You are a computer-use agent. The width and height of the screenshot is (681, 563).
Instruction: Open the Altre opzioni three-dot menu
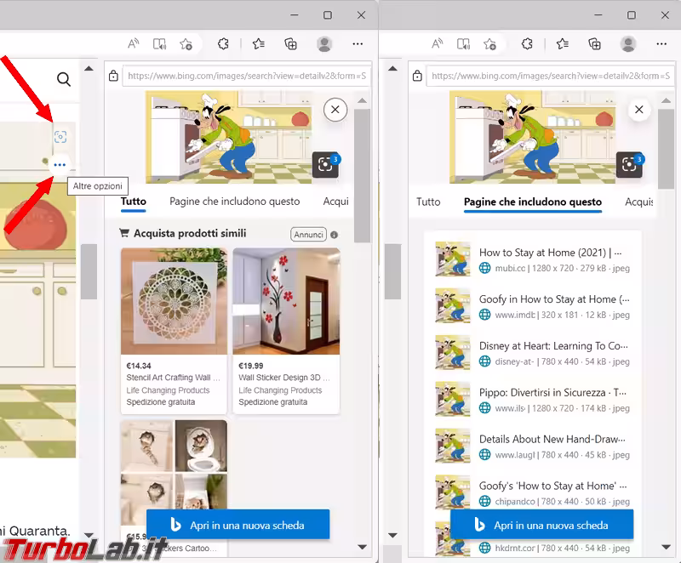(x=60, y=164)
